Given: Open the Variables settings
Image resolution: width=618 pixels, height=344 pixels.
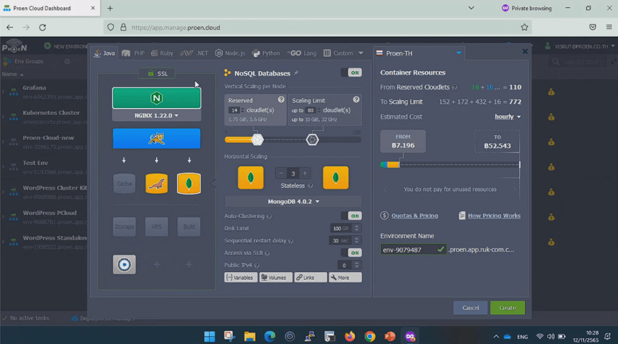Looking at the screenshot, I should 241,278.
